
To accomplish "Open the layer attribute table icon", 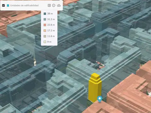I will click(49, 5).
